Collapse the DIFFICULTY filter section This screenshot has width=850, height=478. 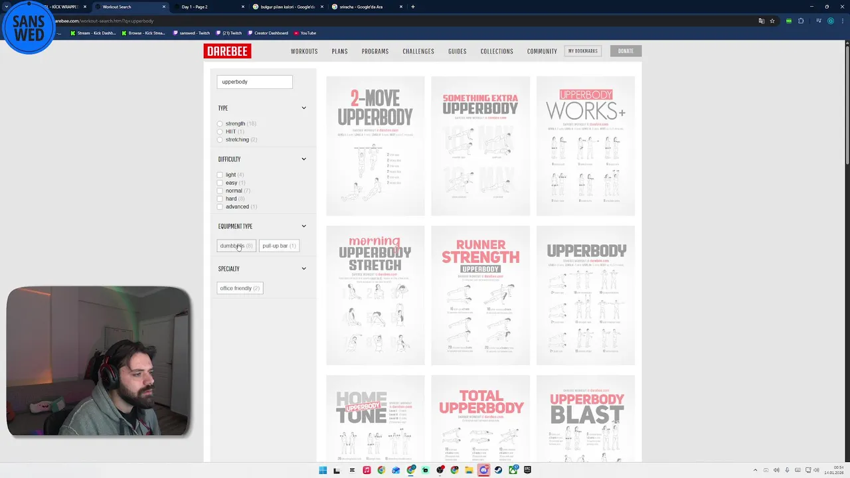pyautogui.click(x=303, y=159)
